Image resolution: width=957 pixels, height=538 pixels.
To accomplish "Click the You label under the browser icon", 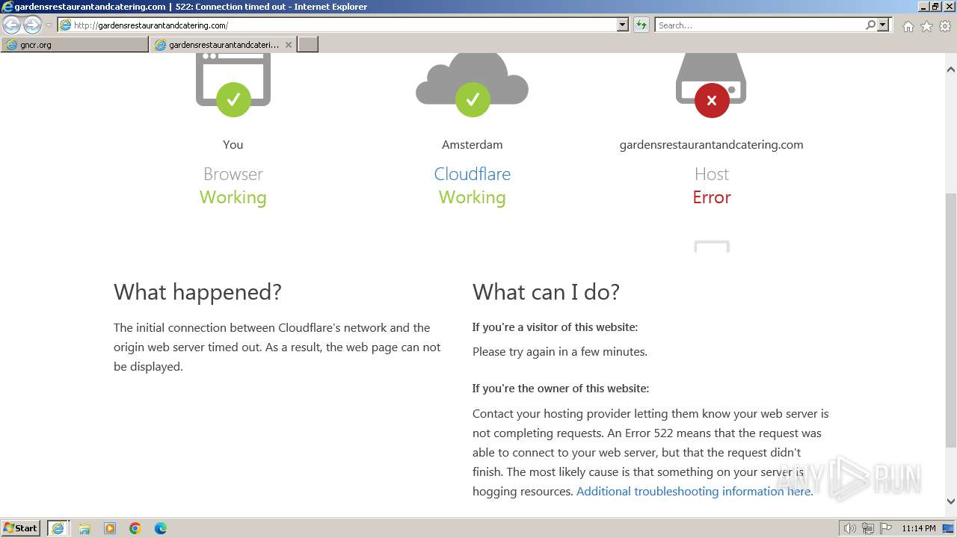I will [233, 145].
